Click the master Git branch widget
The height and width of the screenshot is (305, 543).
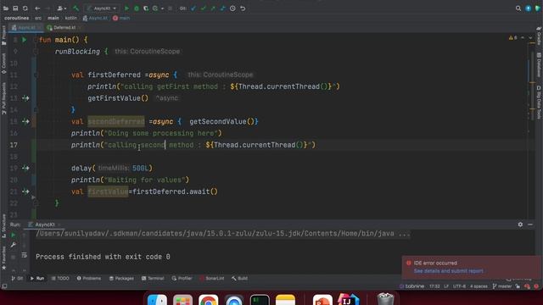tap(501, 286)
